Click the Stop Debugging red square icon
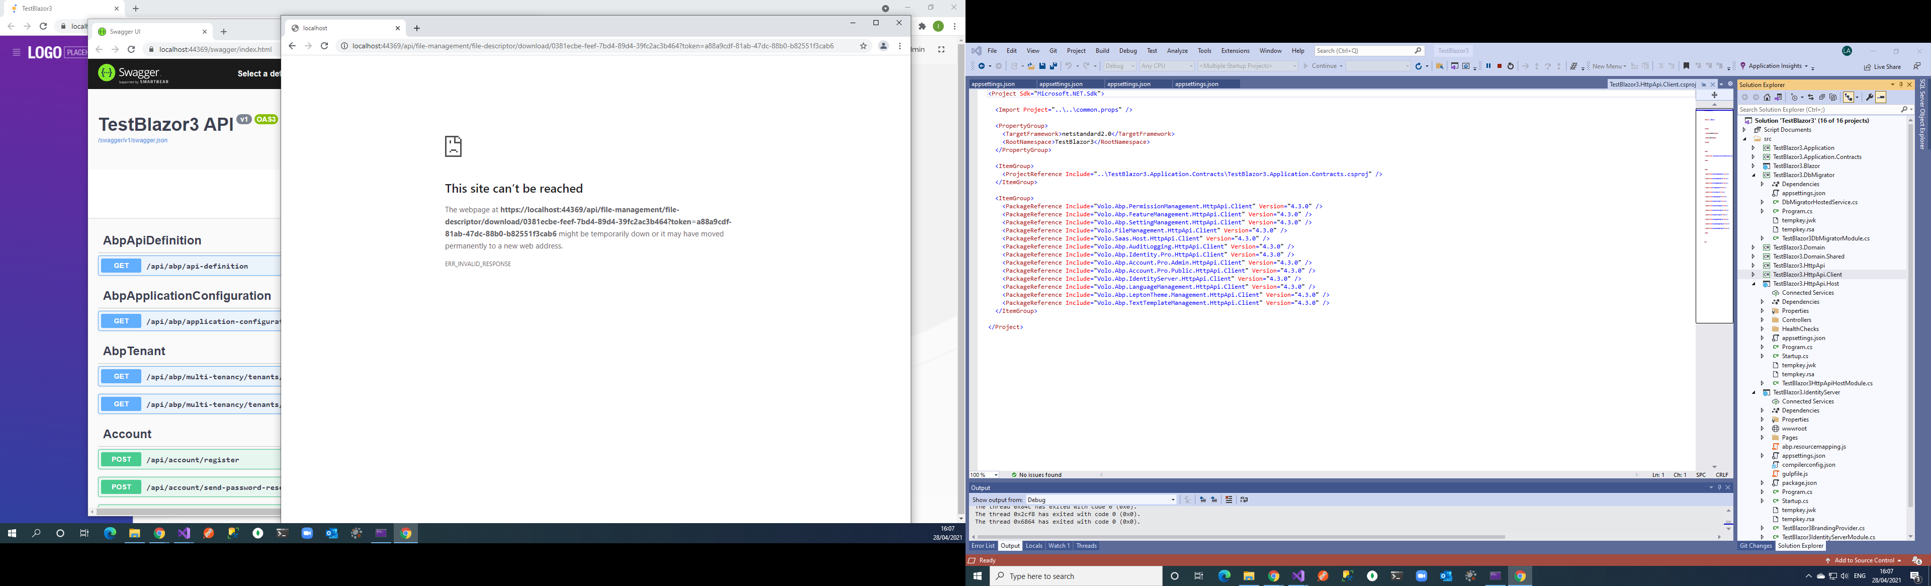 1500,66
